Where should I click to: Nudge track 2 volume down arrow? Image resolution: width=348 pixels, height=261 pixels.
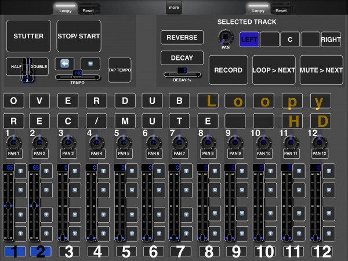point(46,214)
